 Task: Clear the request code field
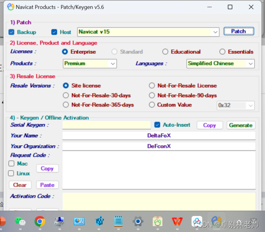click(x=20, y=185)
